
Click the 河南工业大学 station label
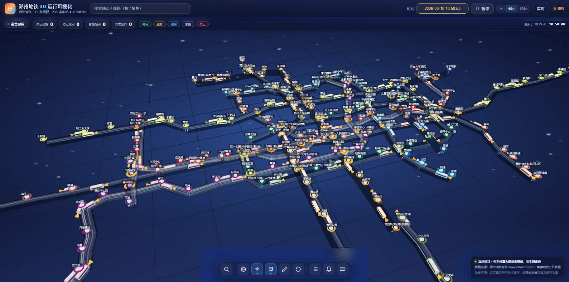click(138, 113)
